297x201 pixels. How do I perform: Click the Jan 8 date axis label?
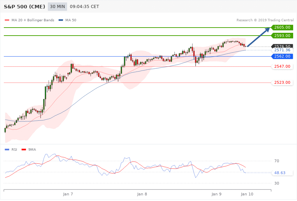(142, 194)
